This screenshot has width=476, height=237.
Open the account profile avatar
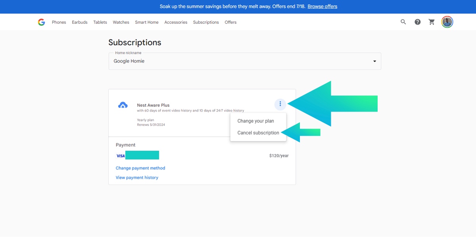447,22
